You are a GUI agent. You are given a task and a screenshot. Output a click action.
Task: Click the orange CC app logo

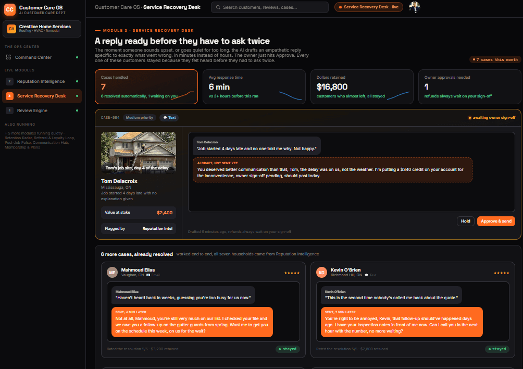click(x=10, y=10)
